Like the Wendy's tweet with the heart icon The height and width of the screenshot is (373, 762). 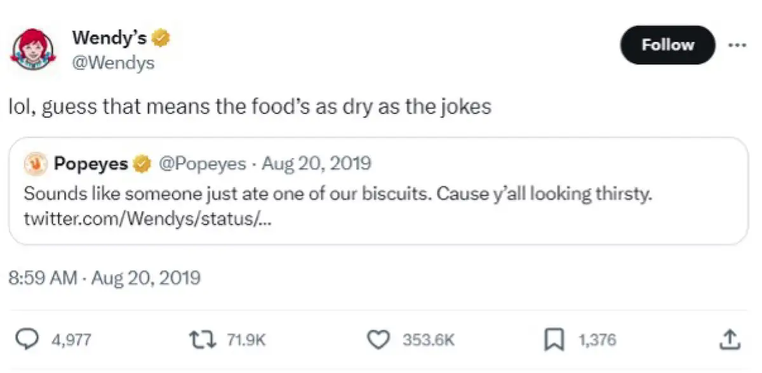[378, 339]
